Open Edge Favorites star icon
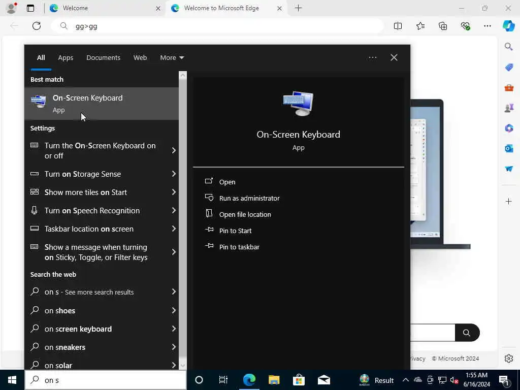 (x=420, y=26)
